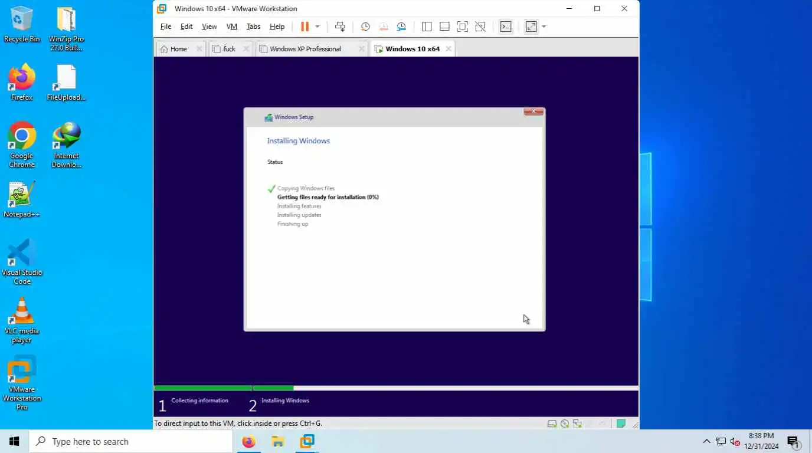Image resolution: width=812 pixels, height=453 pixels.
Task: Toggle the thumbnail bar icon
Action: 444,27
